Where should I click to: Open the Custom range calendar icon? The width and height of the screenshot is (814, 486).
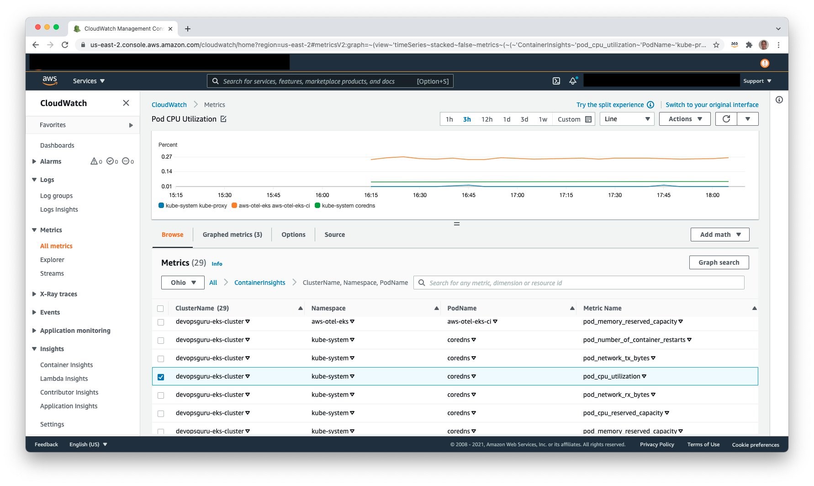click(588, 119)
